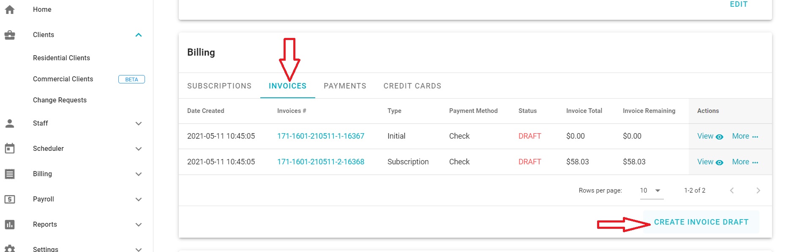Image resolution: width=786 pixels, height=252 pixels.
Task: Click the Scheduler calendar icon
Action: [10, 148]
